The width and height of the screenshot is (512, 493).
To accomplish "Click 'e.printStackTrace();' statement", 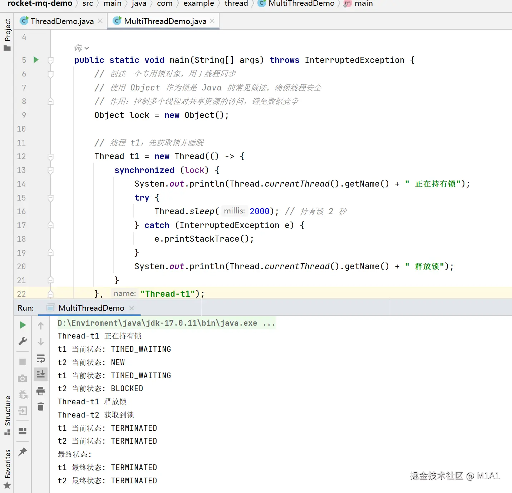I will 204,239.
